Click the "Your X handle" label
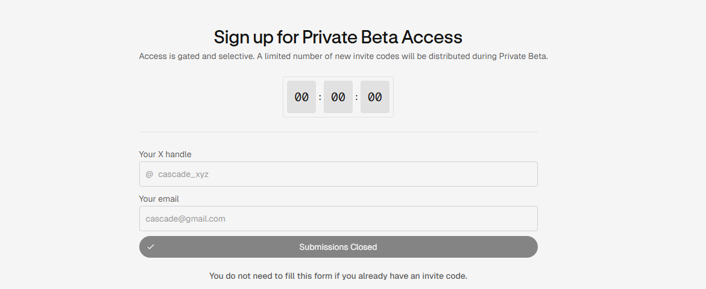706x289 pixels. pos(165,154)
